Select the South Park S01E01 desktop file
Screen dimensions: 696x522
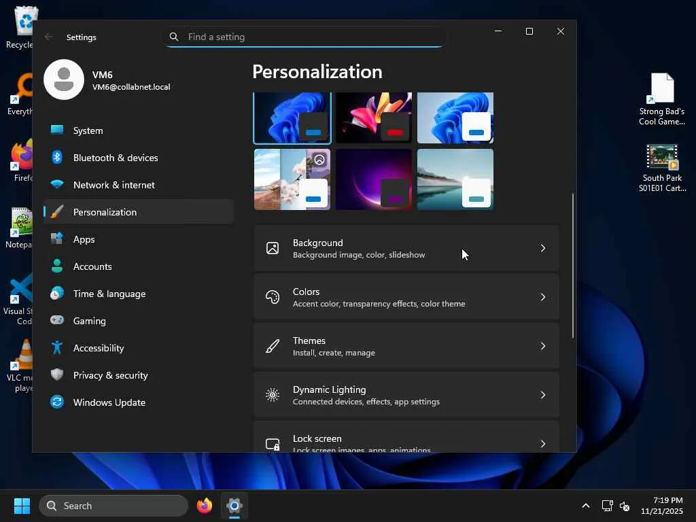[662, 168]
